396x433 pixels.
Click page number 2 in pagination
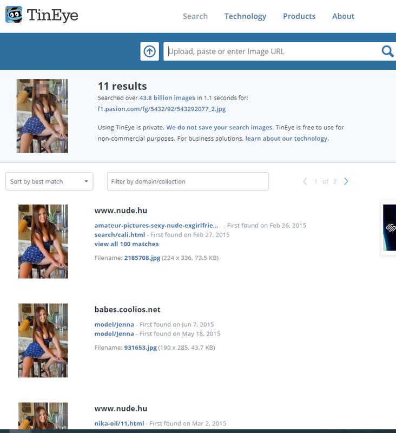click(x=335, y=181)
